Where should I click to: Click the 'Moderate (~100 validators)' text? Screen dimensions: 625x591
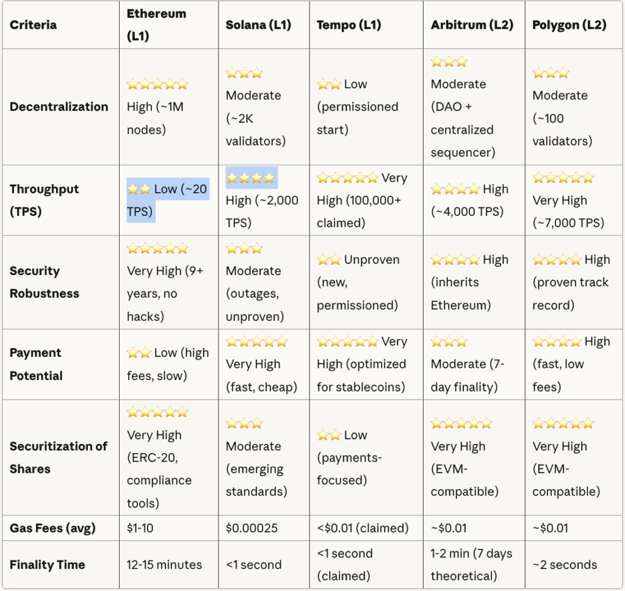point(562,118)
